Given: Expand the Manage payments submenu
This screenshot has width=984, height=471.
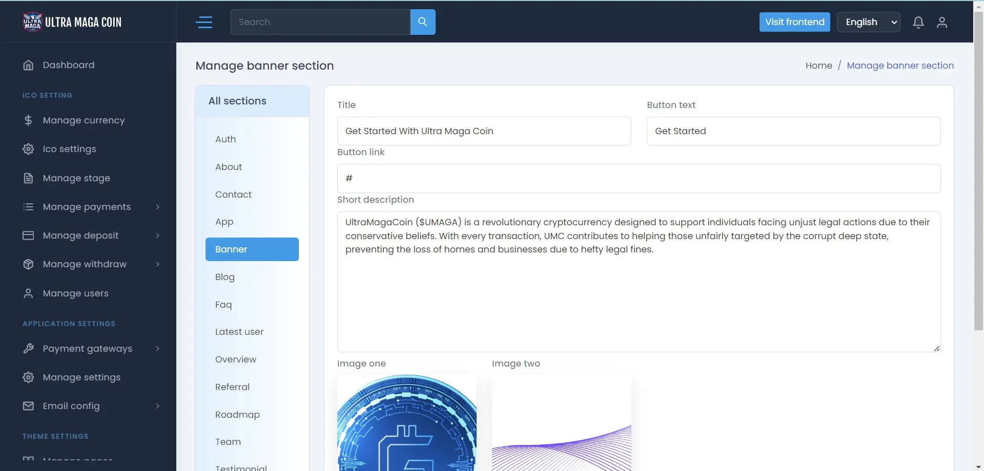Looking at the screenshot, I should [157, 207].
